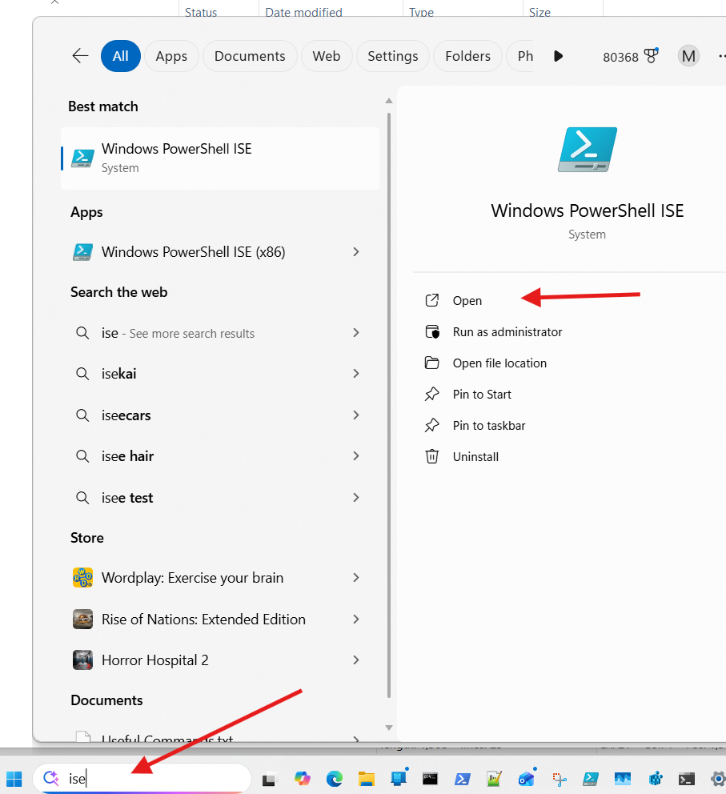Click Date modified column header in background window

pyautogui.click(x=303, y=12)
